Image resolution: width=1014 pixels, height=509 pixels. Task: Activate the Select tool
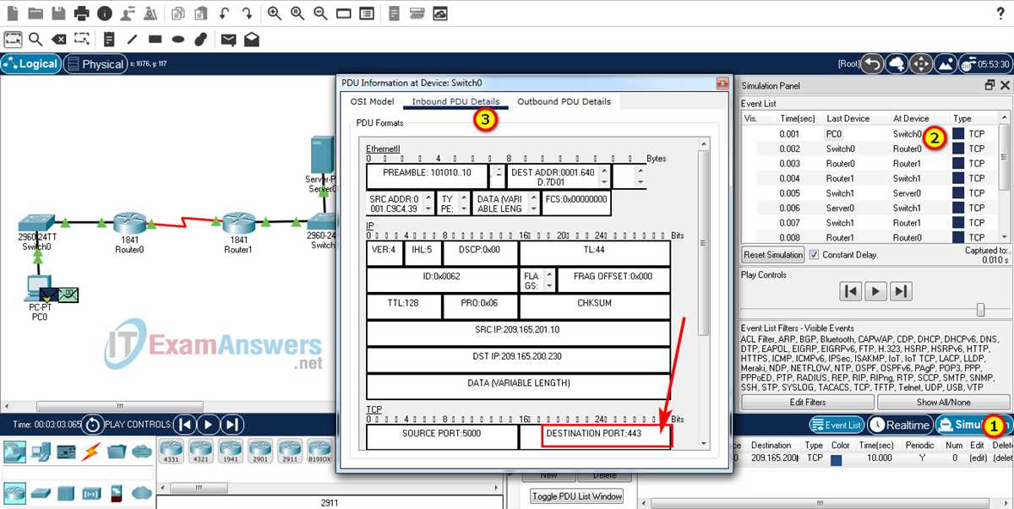pyautogui.click(x=13, y=39)
